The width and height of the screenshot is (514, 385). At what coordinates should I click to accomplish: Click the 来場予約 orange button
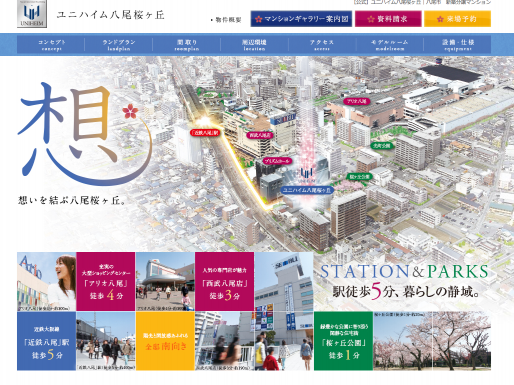click(x=457, y=19)
